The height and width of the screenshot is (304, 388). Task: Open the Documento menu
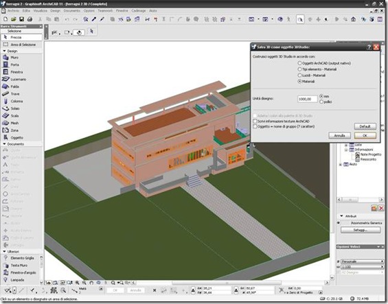[72, 10]
